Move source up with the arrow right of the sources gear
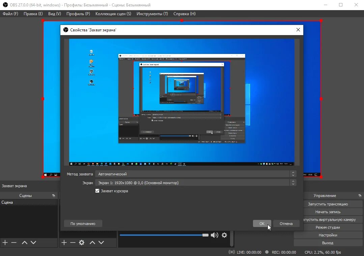Viewport: 364px width, 256px height. pos(92,243)
